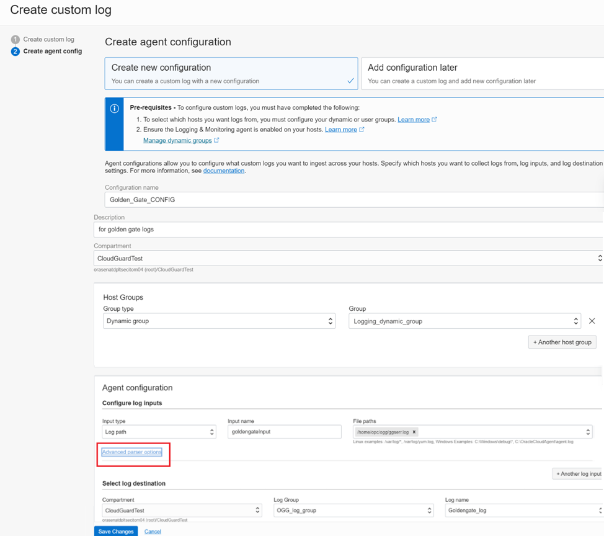Open the Group type Dynamic group dropdown
The height and width of the screenshot is (536, 604).
click(x=219, y=321)
